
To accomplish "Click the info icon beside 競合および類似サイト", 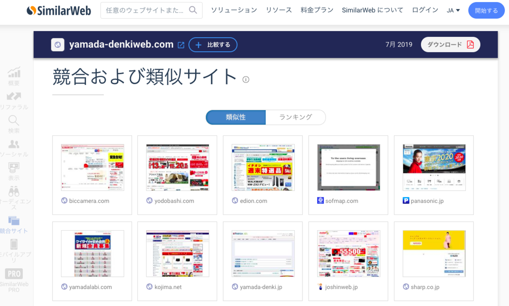I will coord(246,80).
